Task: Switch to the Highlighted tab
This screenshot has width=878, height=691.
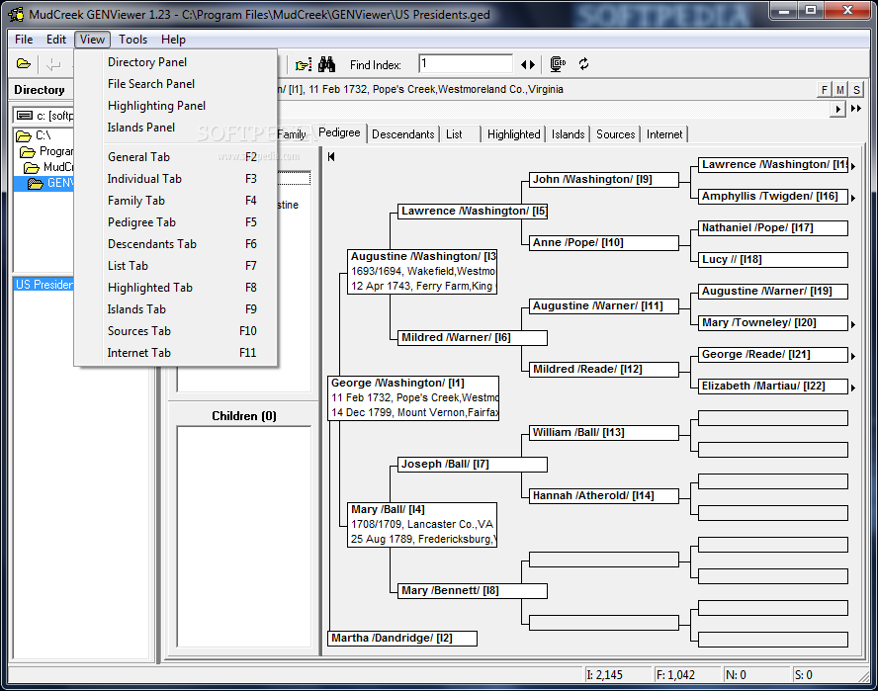Action: tap(513, 134)
